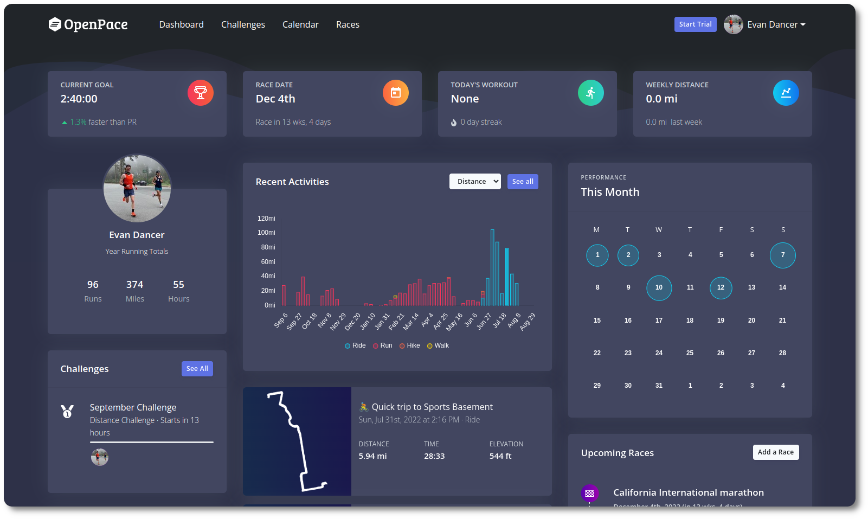Open the September Challenge link
868x519 pixels.
point(133,407)
